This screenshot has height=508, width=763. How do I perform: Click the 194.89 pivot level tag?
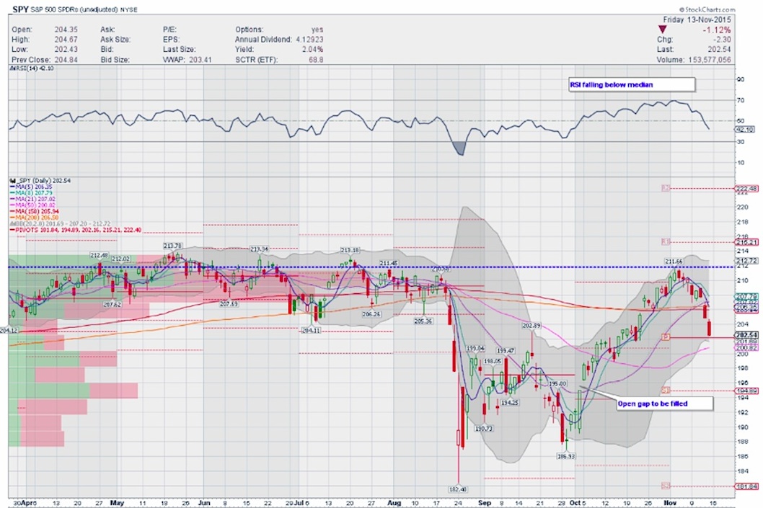coord(746,391)
